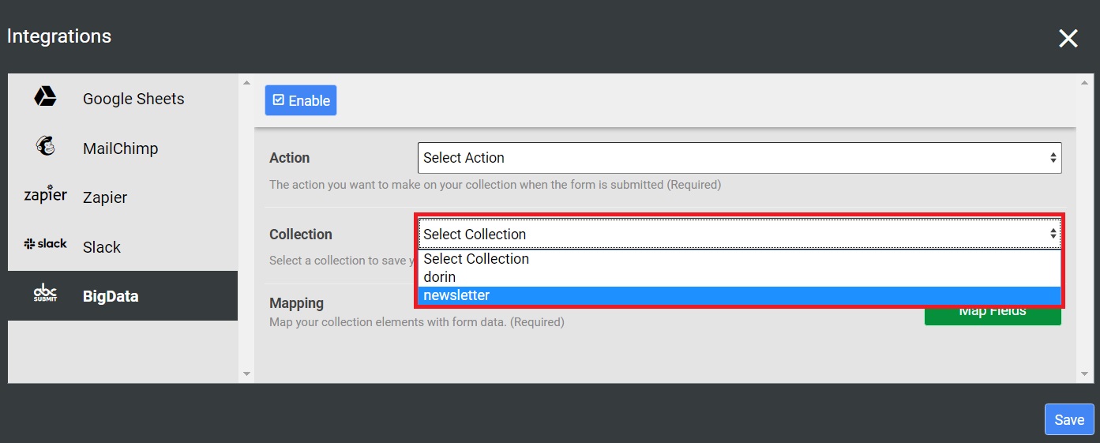Click the BigData ABC Submit icon
1100x443 pixels.
[45, 294]
